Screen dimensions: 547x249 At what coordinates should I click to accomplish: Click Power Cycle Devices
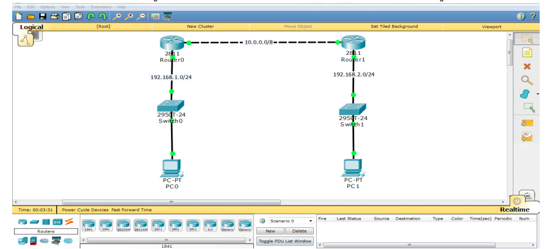click(85, 209)
